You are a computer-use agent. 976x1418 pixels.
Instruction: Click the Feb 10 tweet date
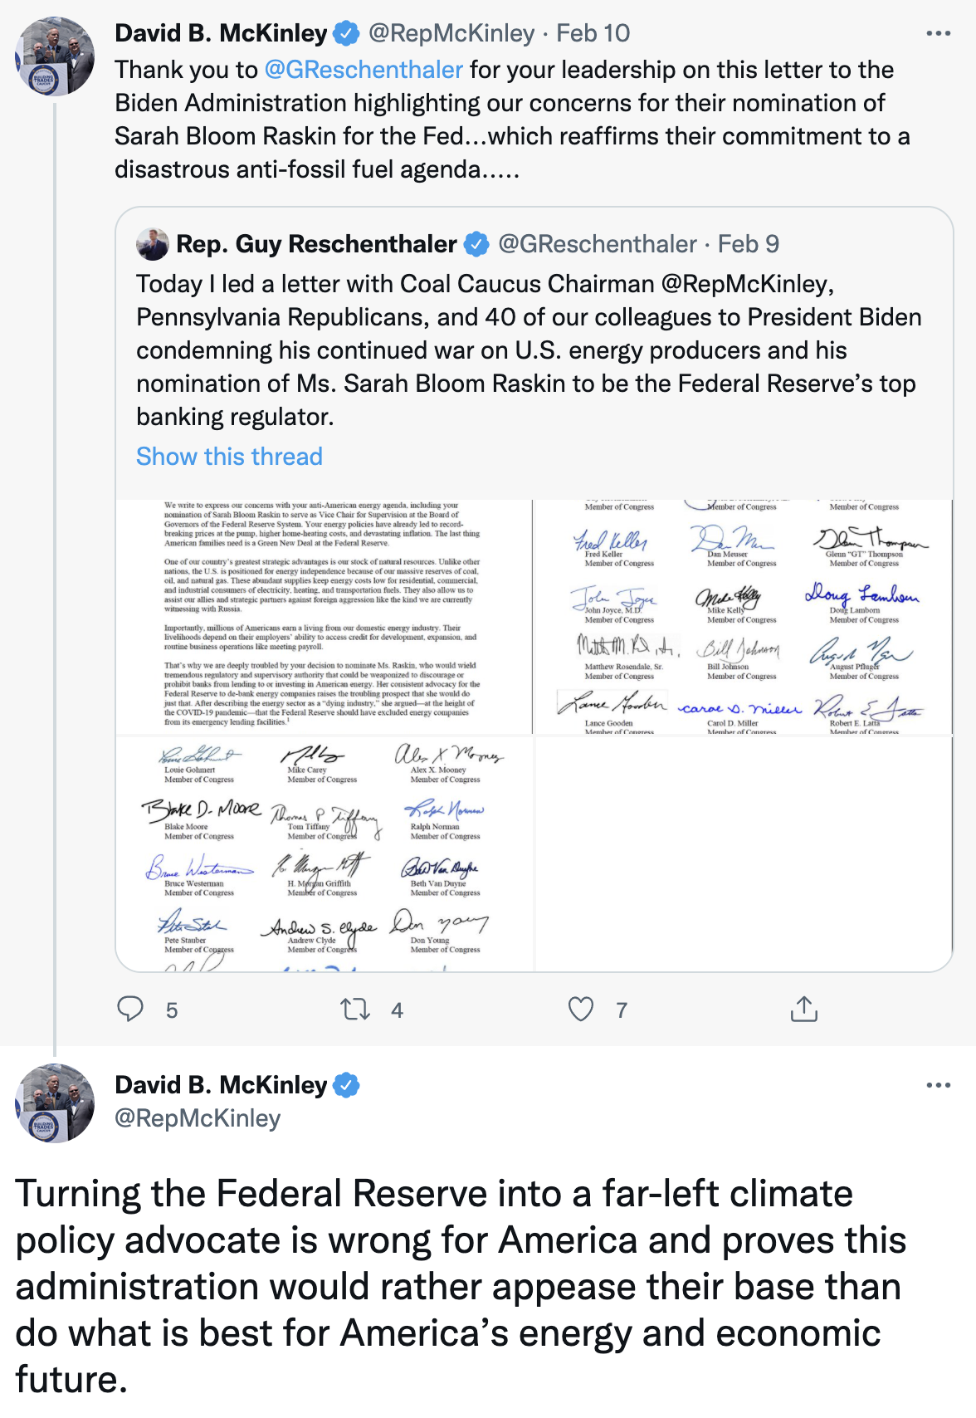593,33
